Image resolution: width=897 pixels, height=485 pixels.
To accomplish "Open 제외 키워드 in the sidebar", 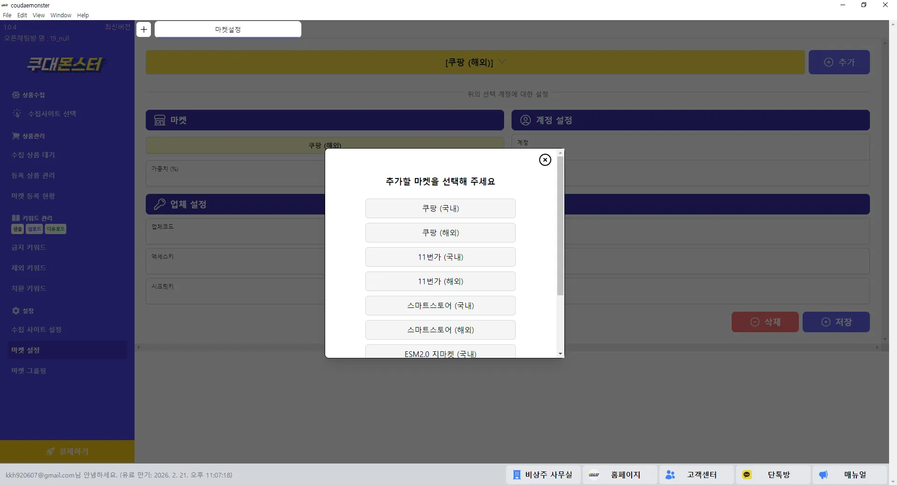I will pos(28,268).
